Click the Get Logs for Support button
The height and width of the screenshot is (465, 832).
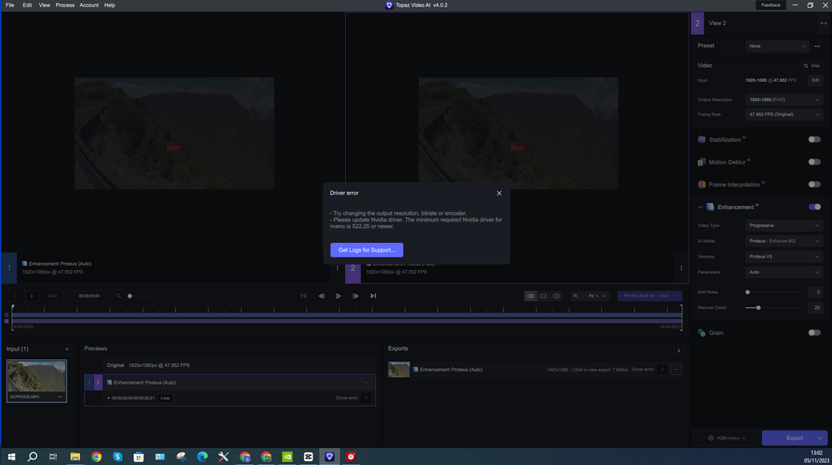tap(366, 249)
